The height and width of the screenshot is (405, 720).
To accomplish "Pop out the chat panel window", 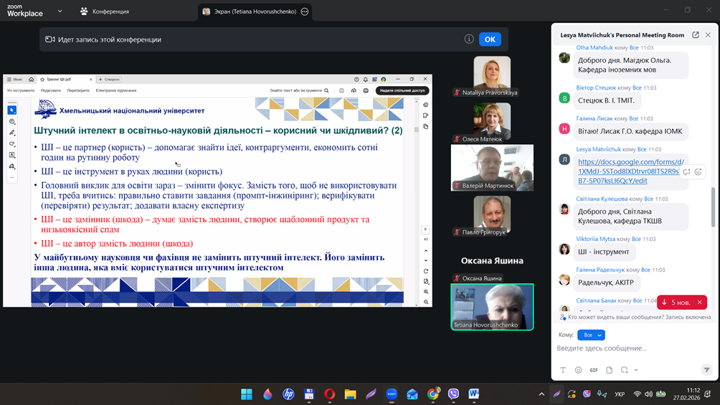I will [695, 34].
